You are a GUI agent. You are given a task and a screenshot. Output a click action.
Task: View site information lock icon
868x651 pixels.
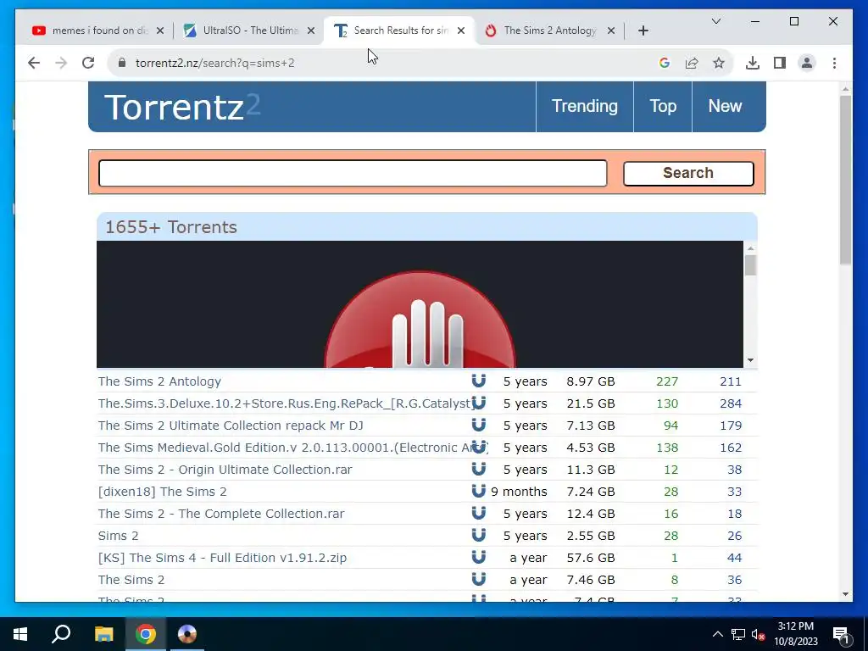(x=122, y=63)
